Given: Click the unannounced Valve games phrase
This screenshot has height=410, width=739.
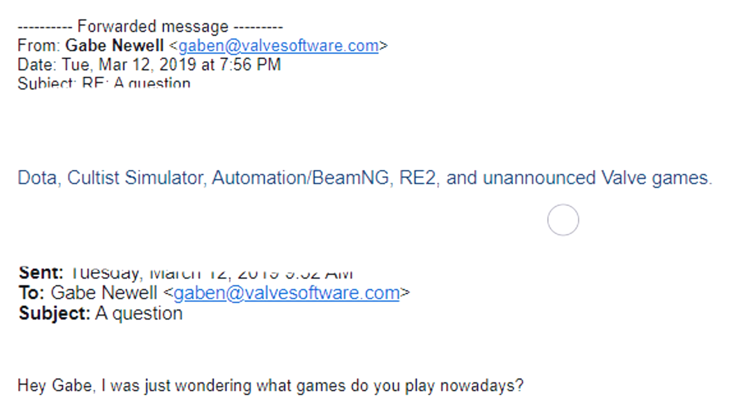Looking at the screenshot, I should point(597,177).
